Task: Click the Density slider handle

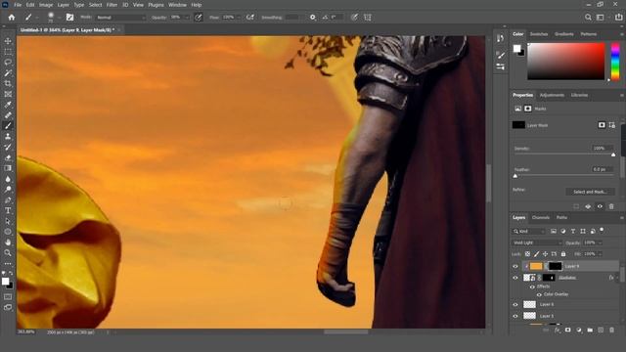Action: click(x=613, y=154)
